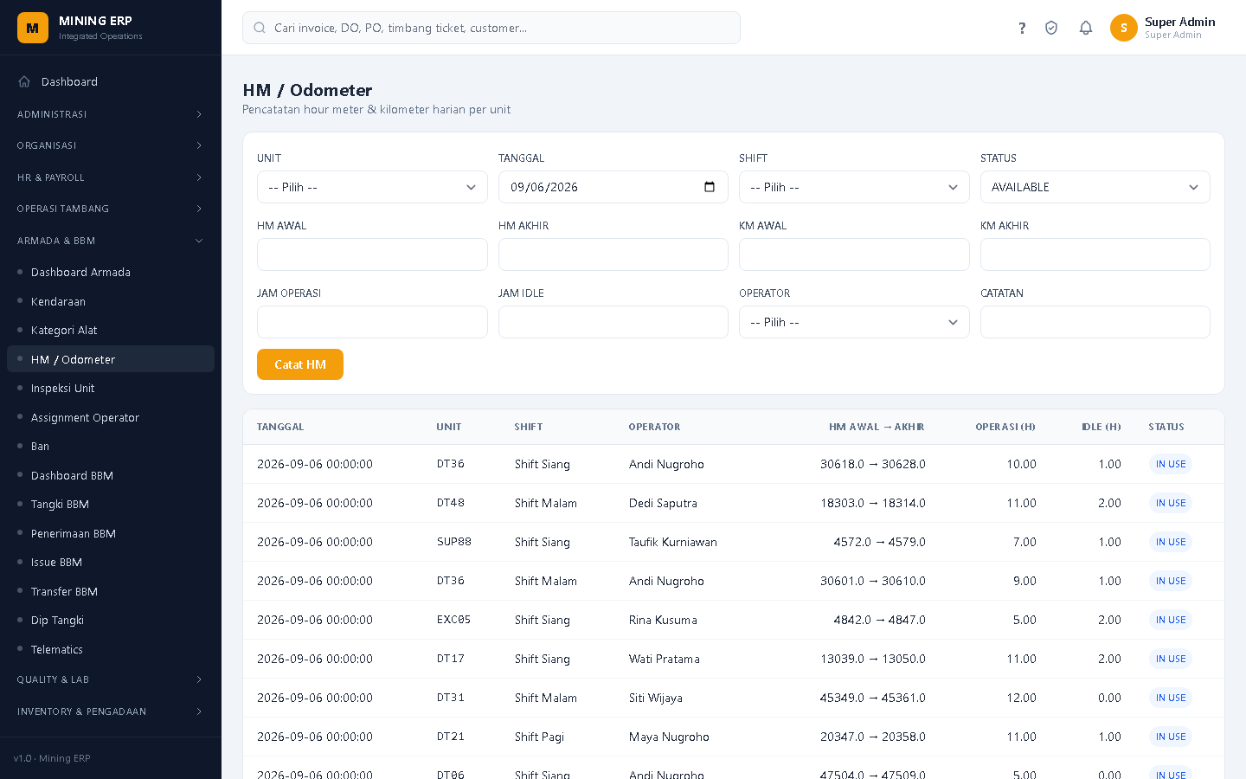Click the Tanggal column header
This screenshot has width=1246, height=779.
click(x=280, y=427)
